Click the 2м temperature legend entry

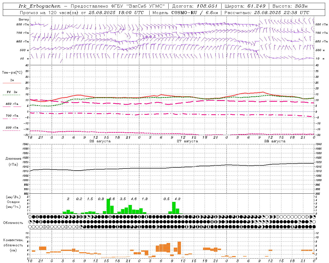coord(12,80)
